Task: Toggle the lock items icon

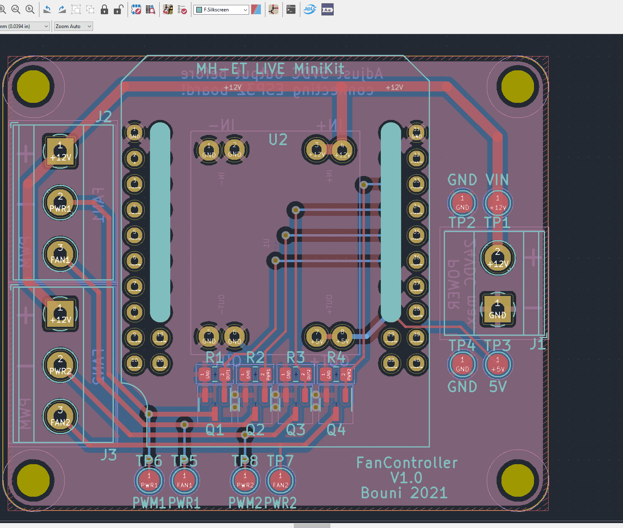Action: coord(104,9)
